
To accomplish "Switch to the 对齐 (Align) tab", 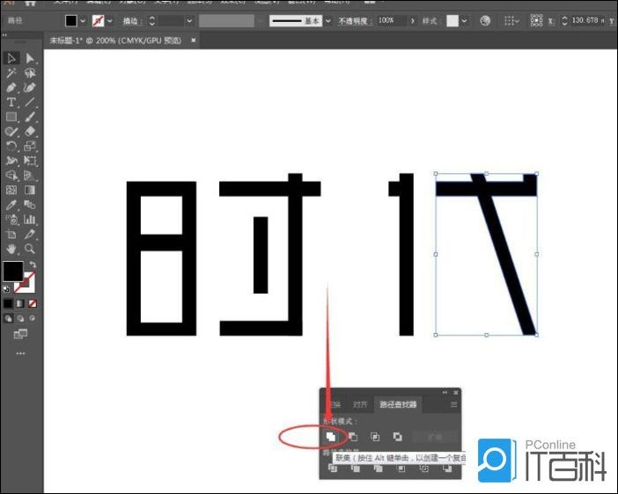I will pyautogui.click(x=360, y=404).
